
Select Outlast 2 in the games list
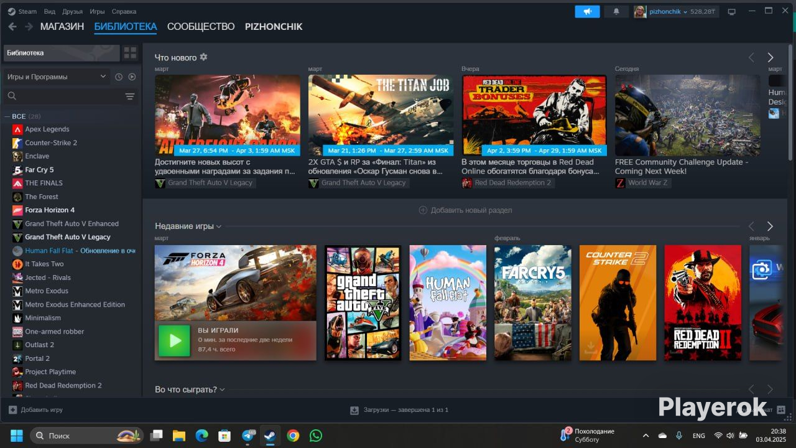[x=40, y=345]
